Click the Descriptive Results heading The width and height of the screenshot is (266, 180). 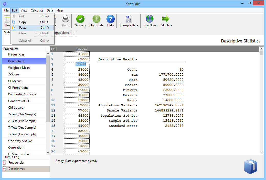click(118, 59)
